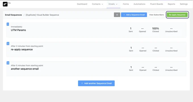Click Opened stat of re-apply sequence
The image size is (193, 102).
point(143,49)
